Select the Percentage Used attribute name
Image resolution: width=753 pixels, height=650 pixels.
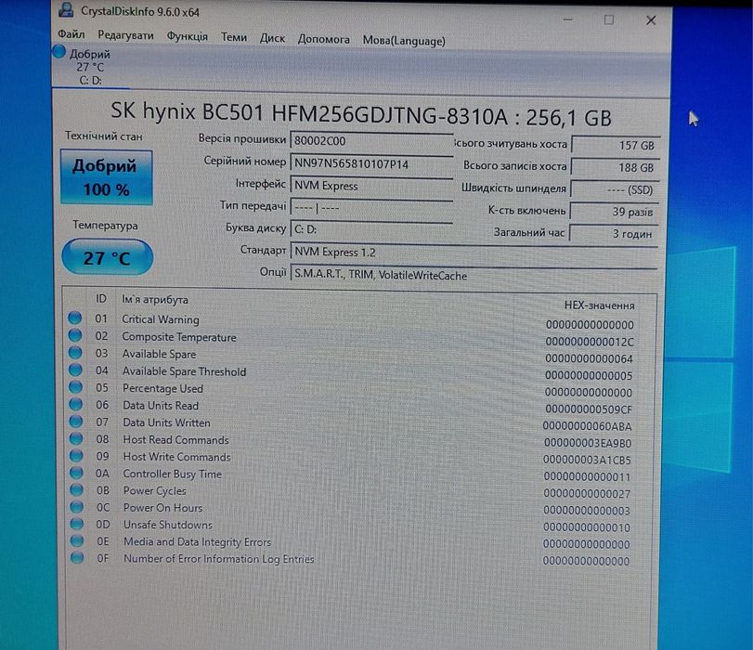tap(162, 388)
